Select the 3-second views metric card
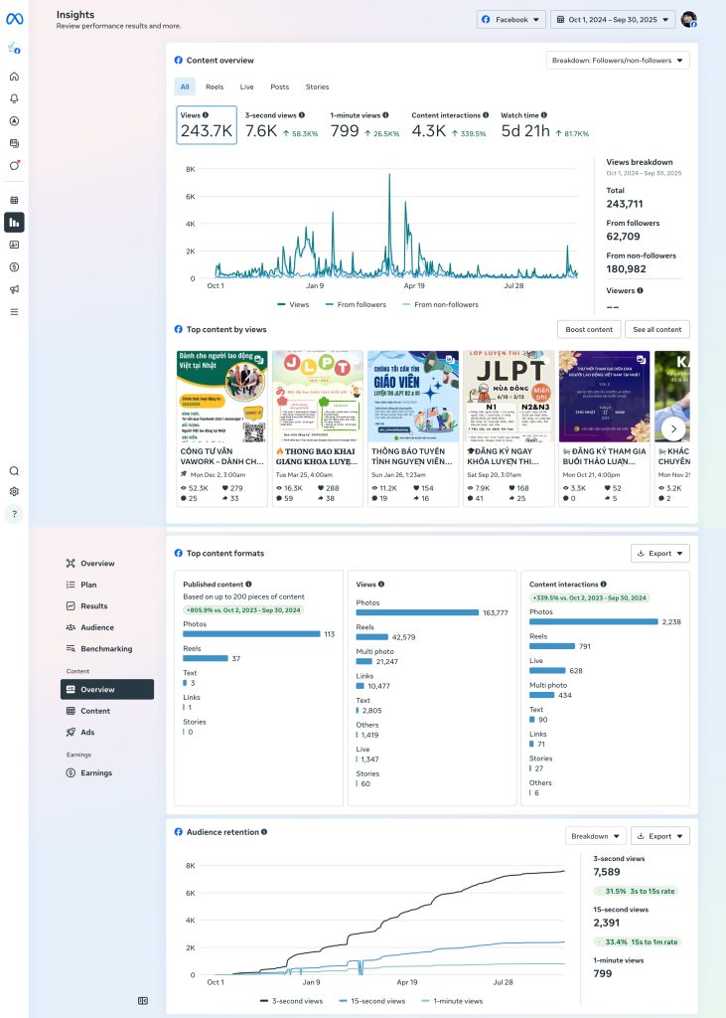Image resolution: width=726 pixels, height=1018 pixels. [x=281, y=125]
